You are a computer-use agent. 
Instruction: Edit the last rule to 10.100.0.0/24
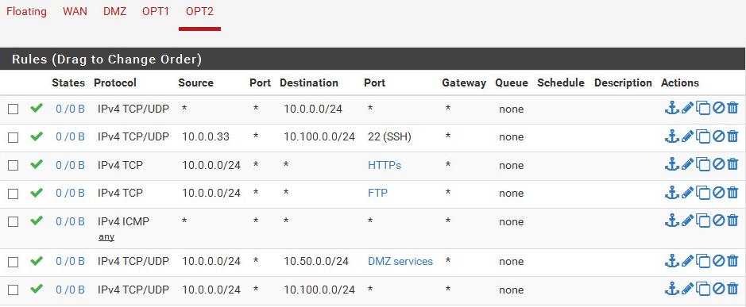[687, 289]
